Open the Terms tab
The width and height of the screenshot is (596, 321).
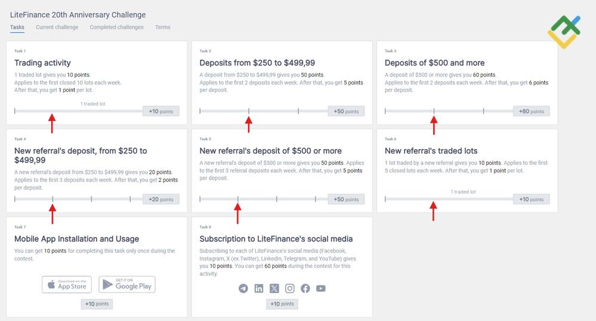[163, 27]
